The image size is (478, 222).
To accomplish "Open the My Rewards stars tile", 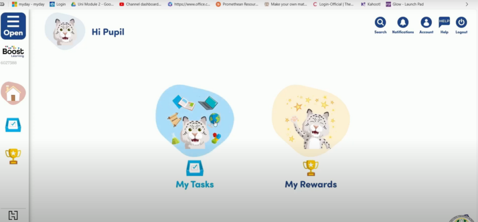I will (310, 121).
